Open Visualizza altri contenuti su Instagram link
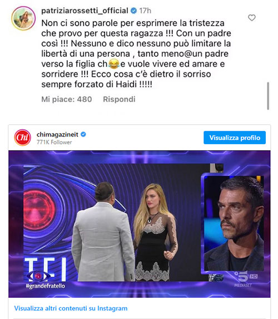This screenshot has height=319, width=278. [71, 308]
